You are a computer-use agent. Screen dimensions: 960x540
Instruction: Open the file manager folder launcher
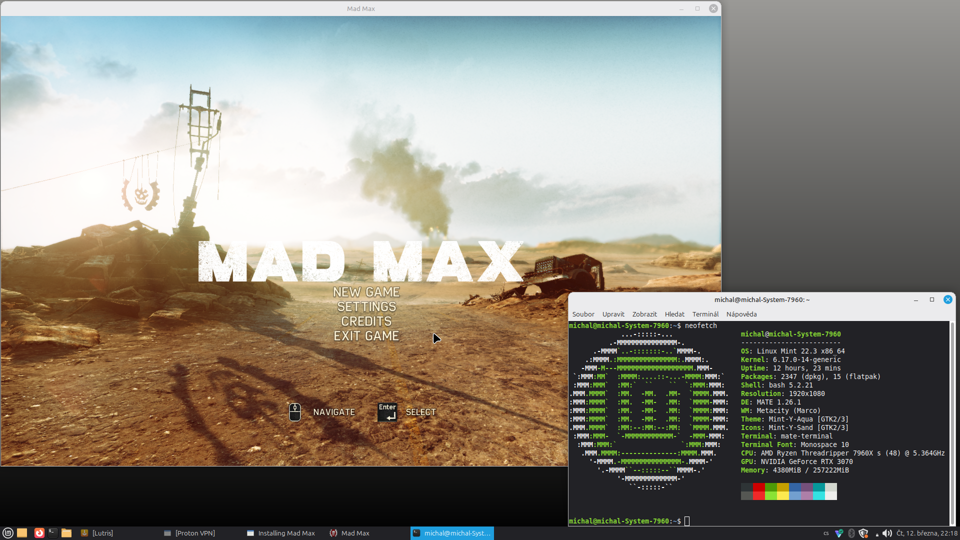(x=66, y=533)
